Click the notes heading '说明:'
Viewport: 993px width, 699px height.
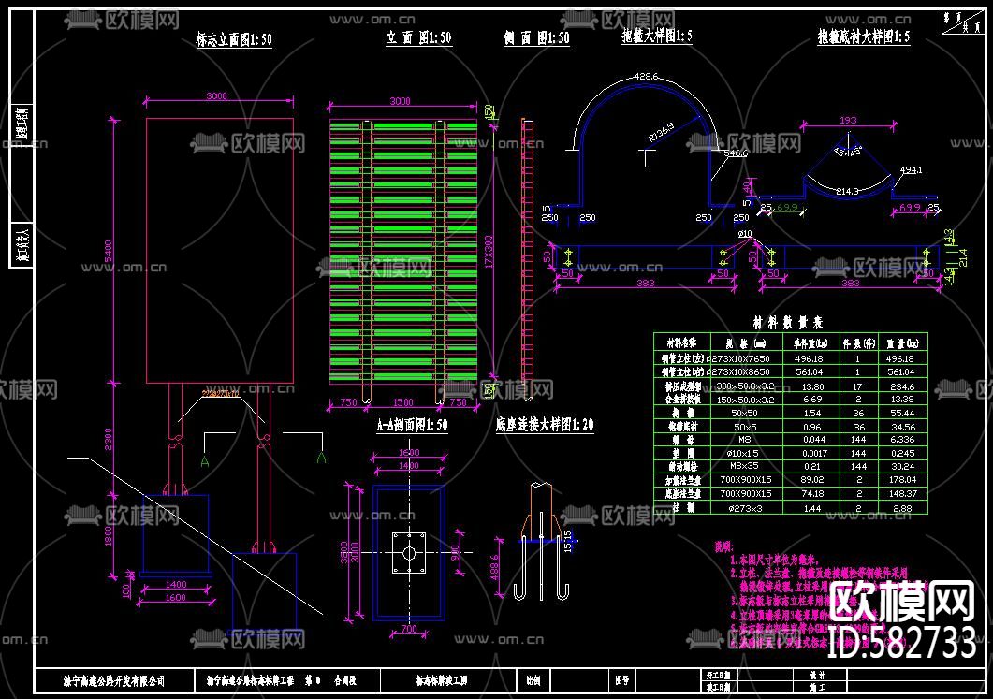723,546
